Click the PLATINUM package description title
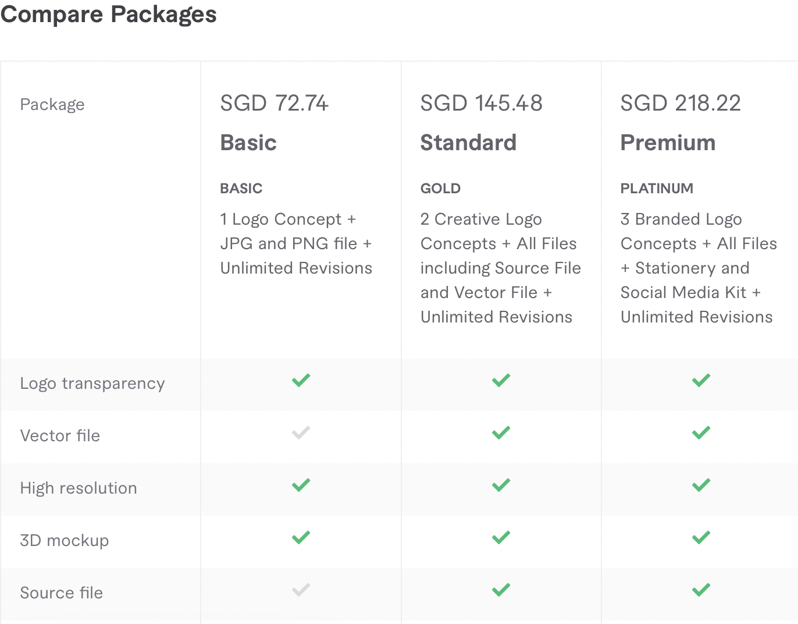 point(657,189)
